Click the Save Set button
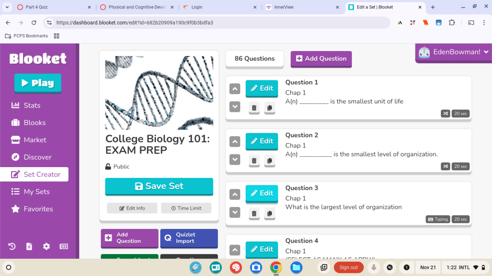Screen dimensions: 492x276 [x=159, y=186]
